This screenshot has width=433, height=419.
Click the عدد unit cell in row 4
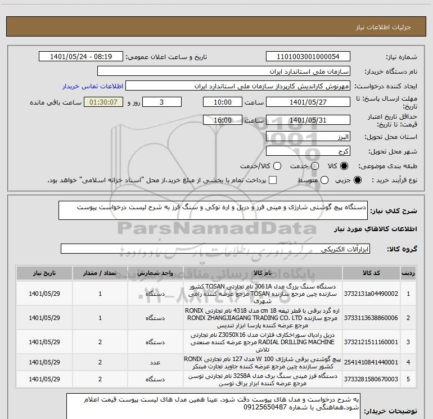point(155,362)
